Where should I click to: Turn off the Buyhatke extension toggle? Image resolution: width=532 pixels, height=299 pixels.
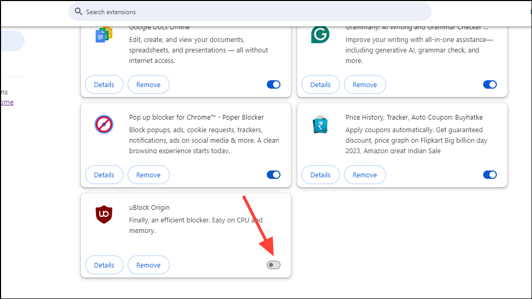[490, 175]
